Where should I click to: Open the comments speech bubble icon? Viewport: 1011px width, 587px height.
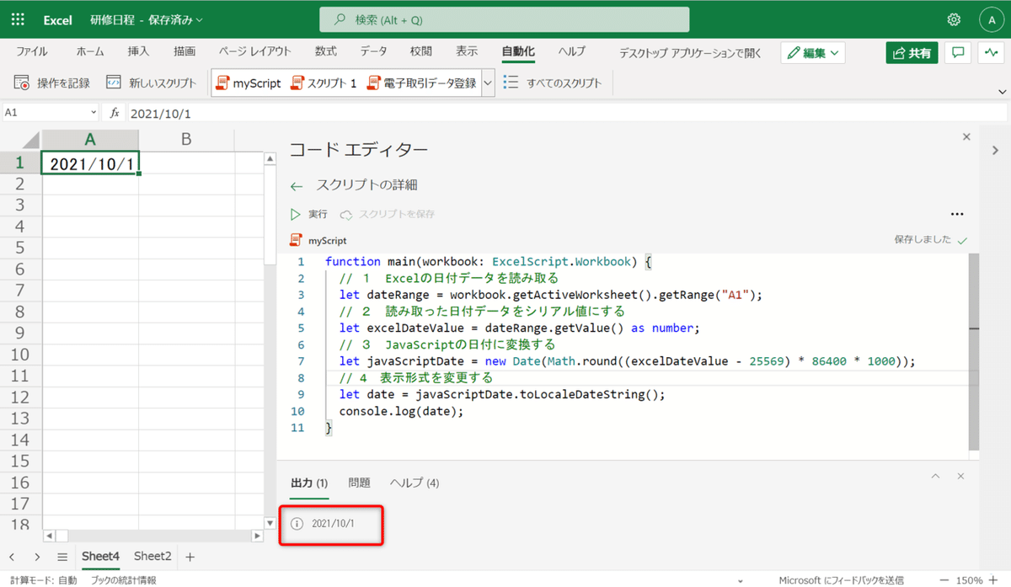pos(958,52)
